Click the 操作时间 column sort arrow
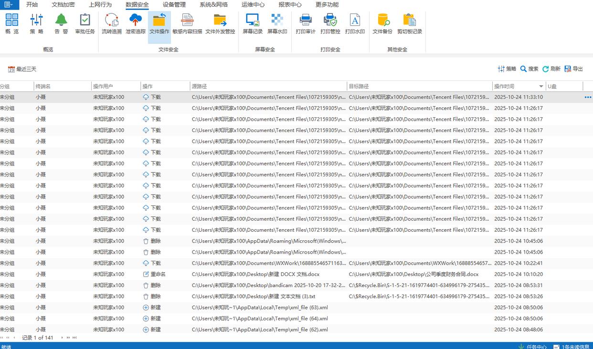The height and width of the screenshot is (349, 593). pos(541,86)
